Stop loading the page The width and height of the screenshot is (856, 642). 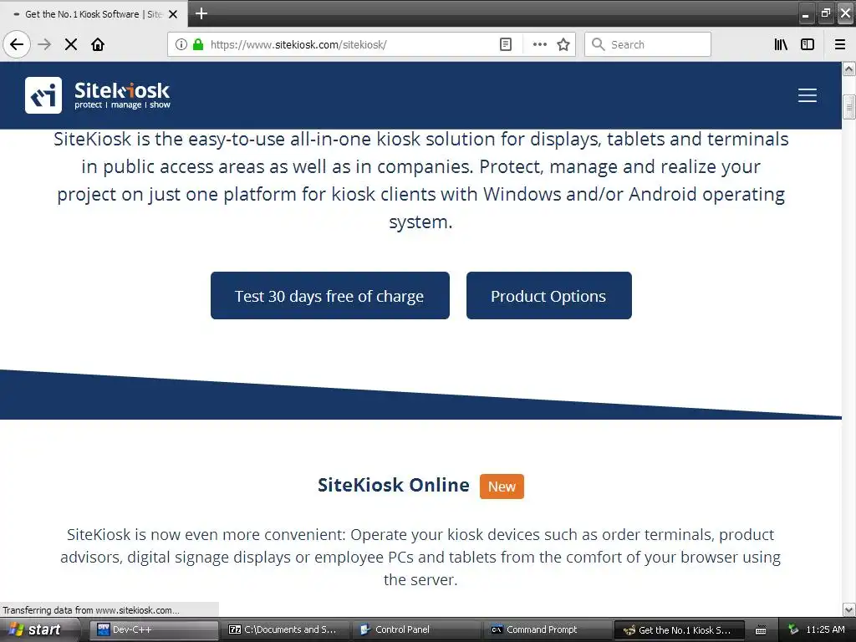71,44
